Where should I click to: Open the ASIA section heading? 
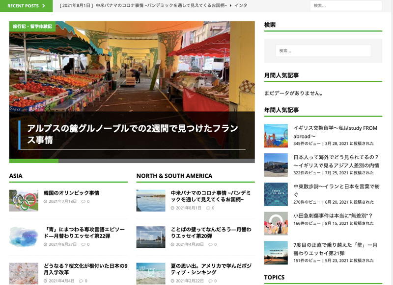point(16,176)
